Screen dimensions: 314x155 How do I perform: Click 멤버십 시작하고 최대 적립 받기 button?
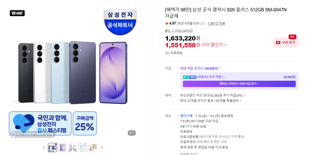point(239,84)
